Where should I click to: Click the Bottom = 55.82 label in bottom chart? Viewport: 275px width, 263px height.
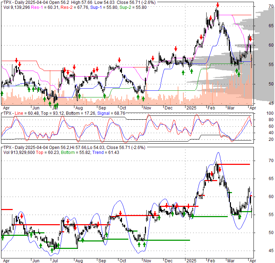75,153
